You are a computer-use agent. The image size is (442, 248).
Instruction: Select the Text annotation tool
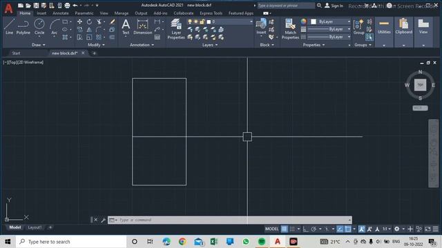[126, 27]
